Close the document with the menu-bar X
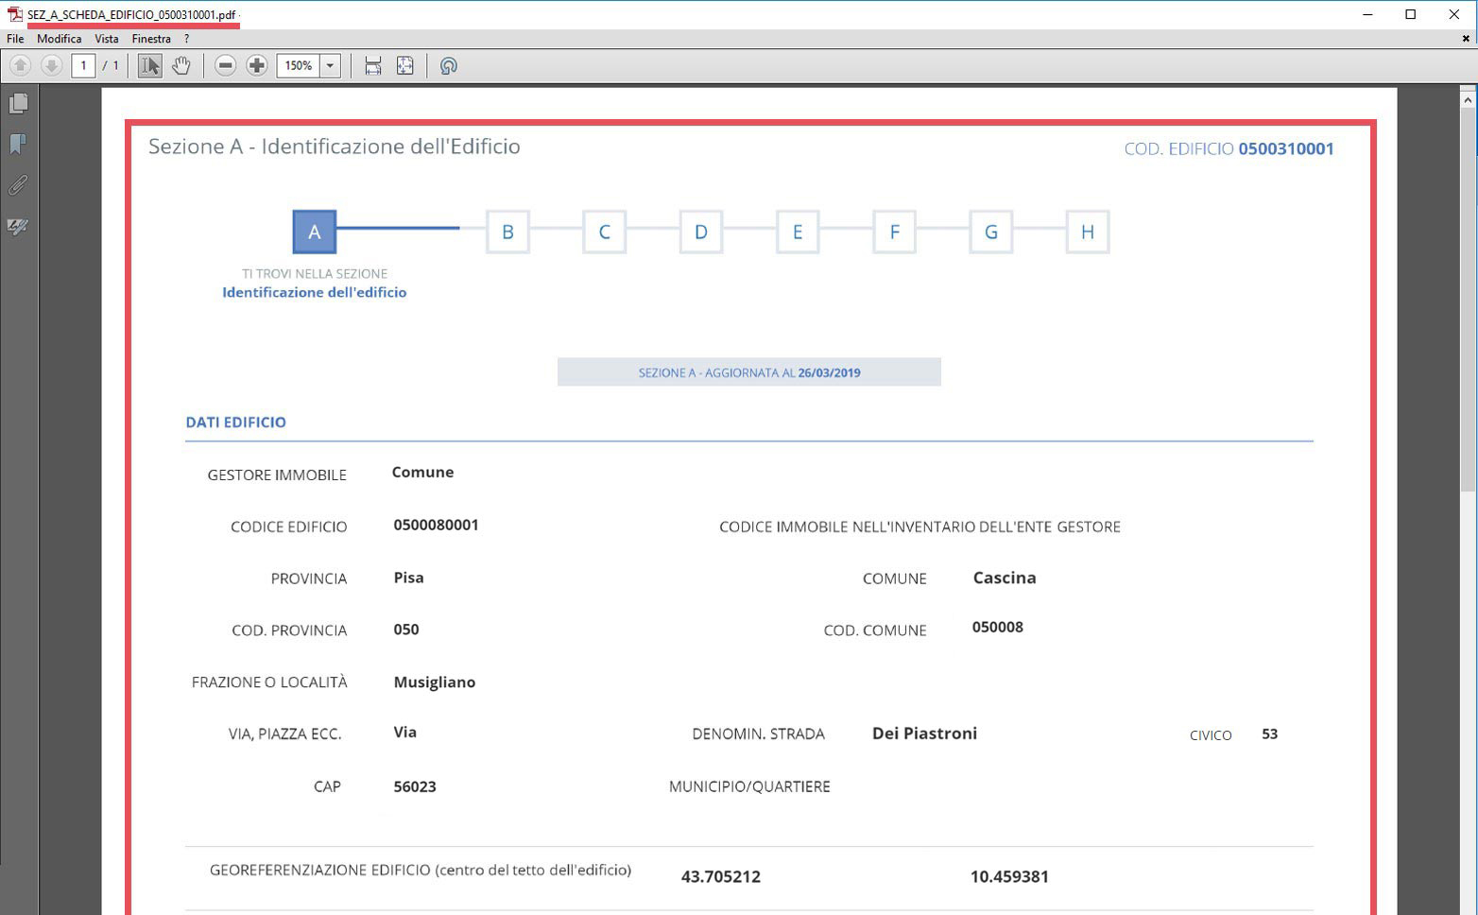Viewport: 1478px width, 915px height. click(x=1466, y=39)
